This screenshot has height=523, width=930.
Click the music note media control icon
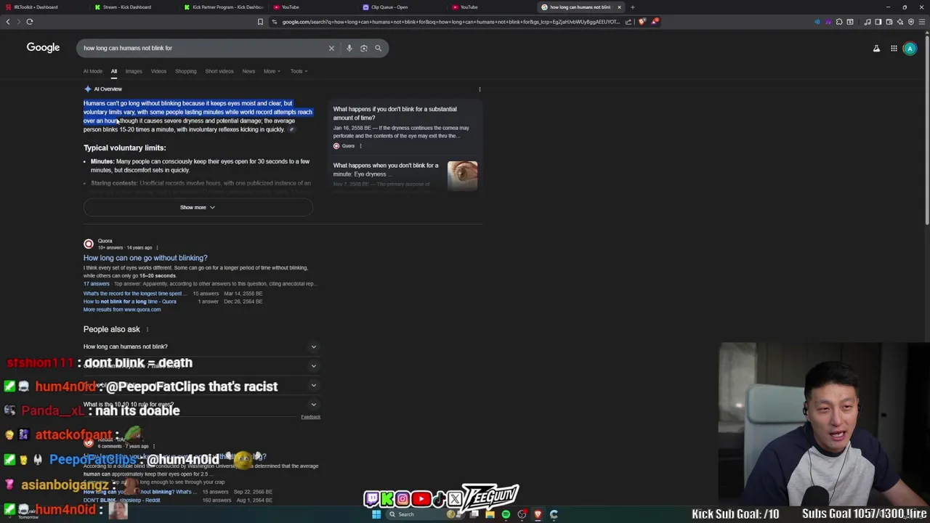[x=868, y=22]
